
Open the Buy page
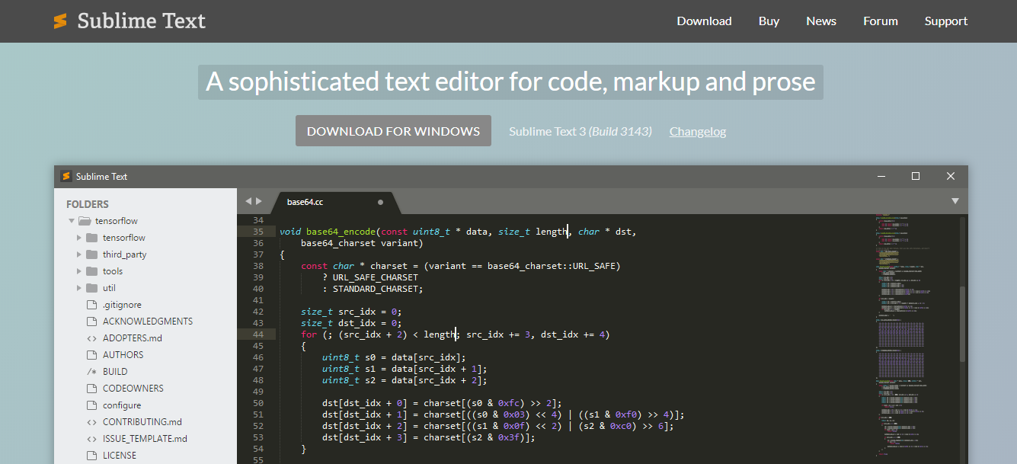pos(769,21)
